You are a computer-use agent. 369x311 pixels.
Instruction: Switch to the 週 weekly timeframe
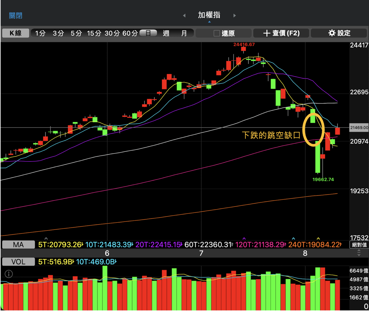tap(166, 33)
